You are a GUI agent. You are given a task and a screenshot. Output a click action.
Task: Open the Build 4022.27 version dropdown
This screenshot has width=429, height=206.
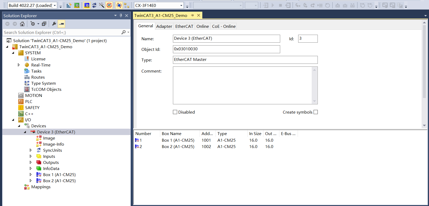pyautogui.click(x=55, y=5)
